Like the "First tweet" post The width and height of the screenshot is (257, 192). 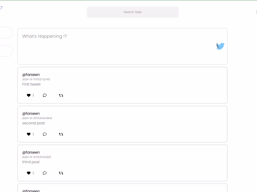click(x=29, y=95)
